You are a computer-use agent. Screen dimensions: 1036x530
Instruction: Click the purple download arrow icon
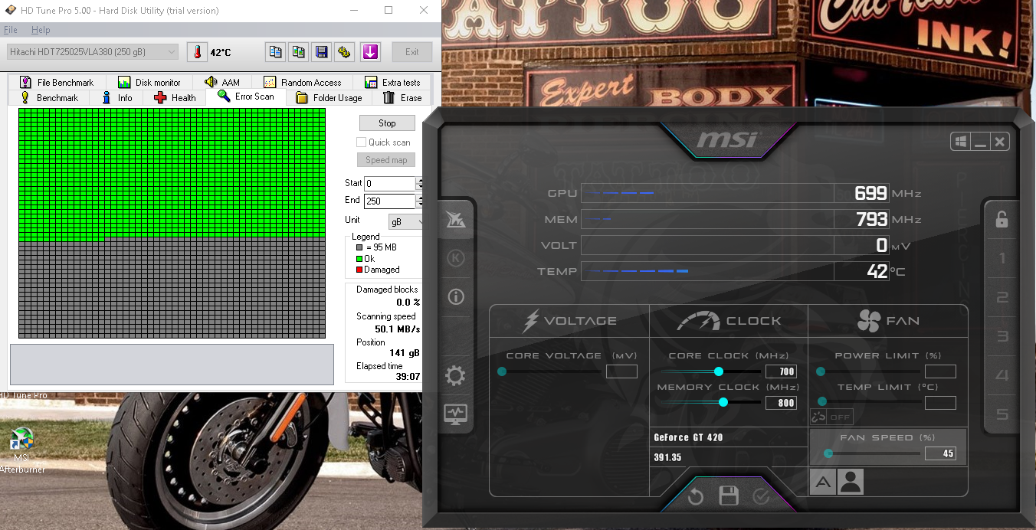coord(370,52)
